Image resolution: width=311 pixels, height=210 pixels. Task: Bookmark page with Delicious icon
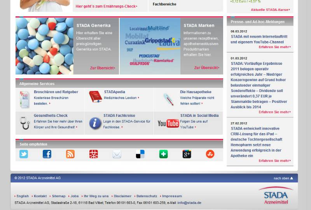140,154
